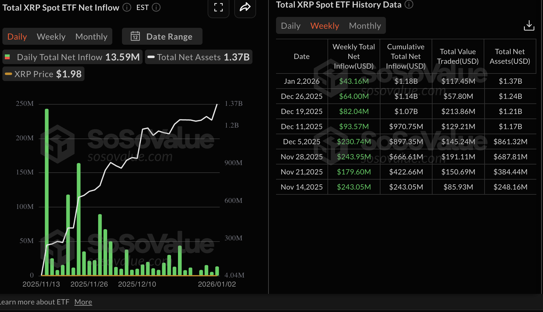Image resolution: width=543 pixels, height=312 pixels.
Task: Click the info icon beside Total XRP Spot ETF Net Inflow
Action: tap(127, 7)
